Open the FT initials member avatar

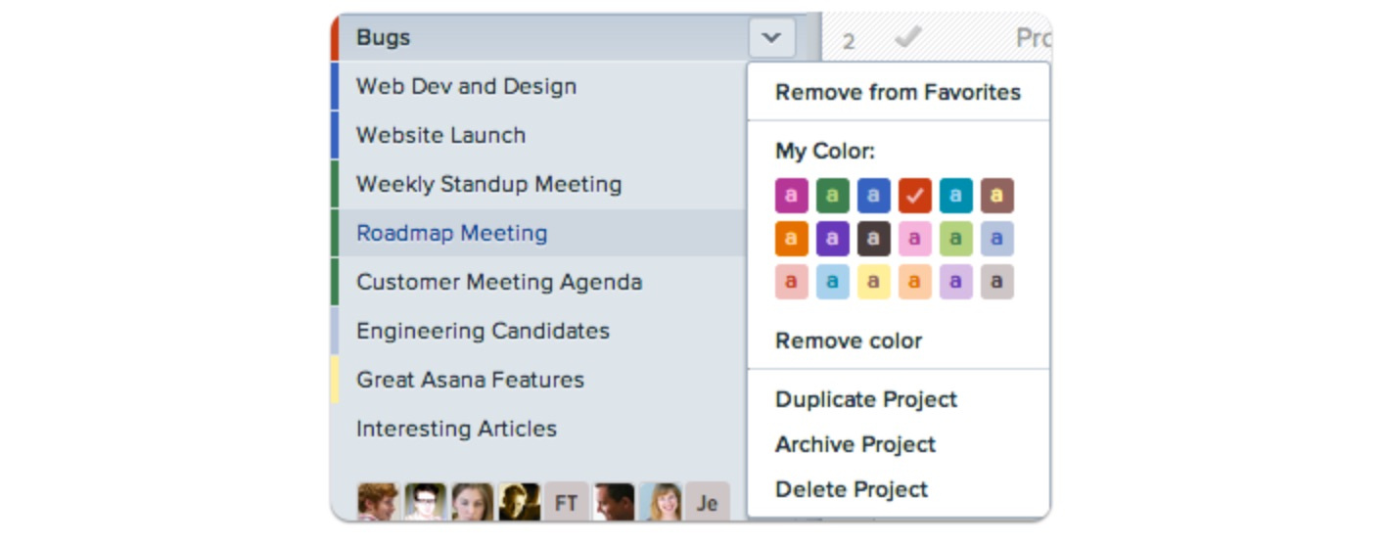[567, 502]
